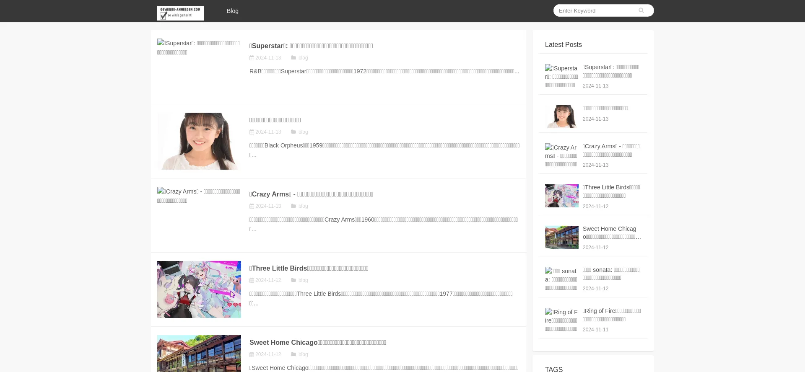
Task: Click calendar icon on Superstar post
Action: point(252,58)
